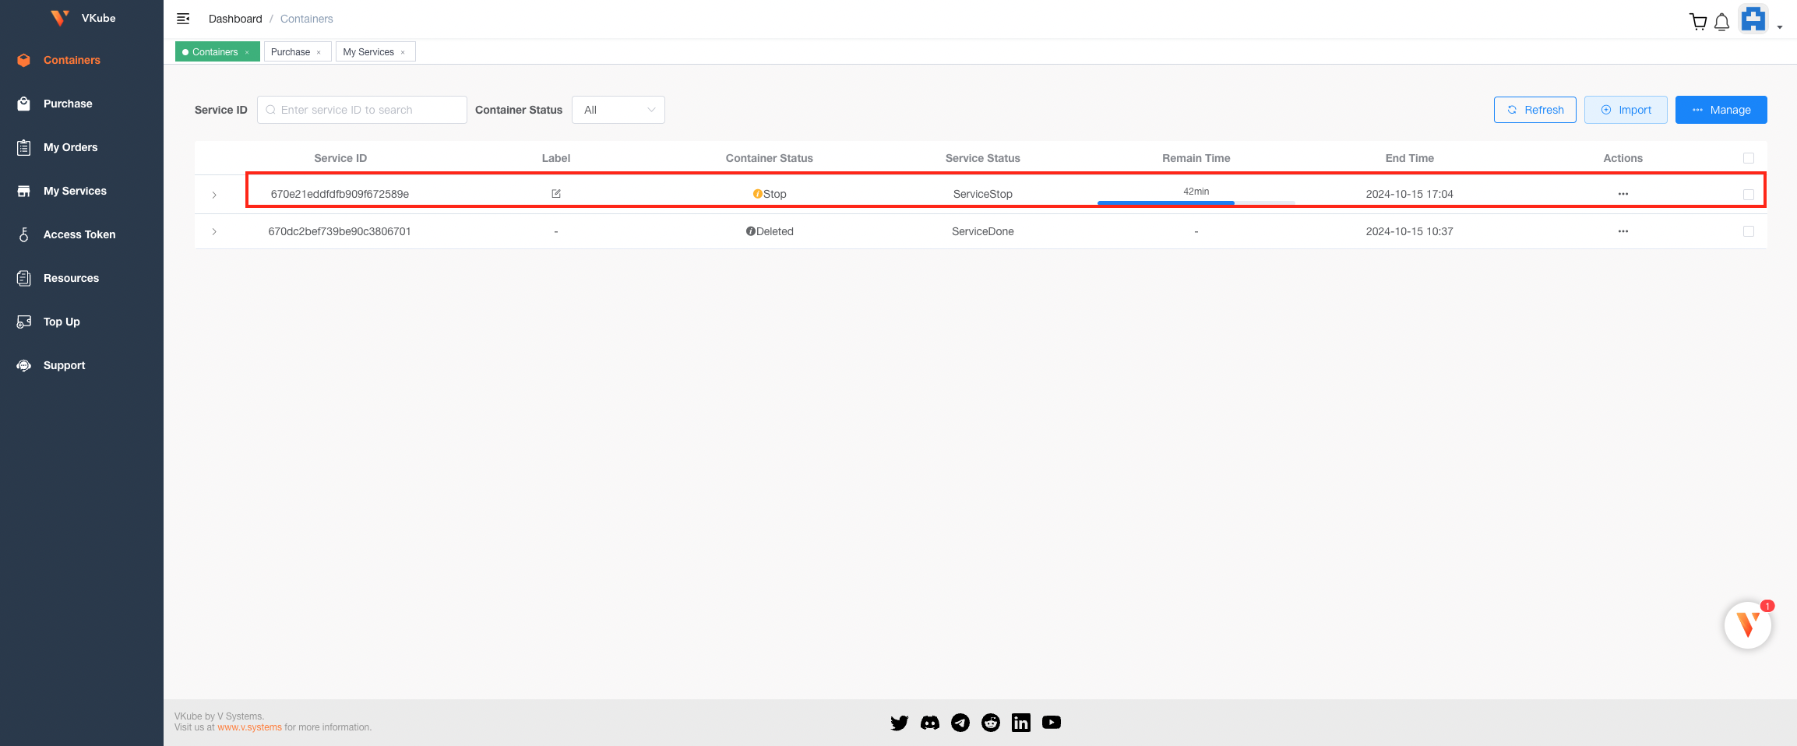
Task: Collapse the sidebar with hamburger icon
Action: tap(183, 19)
